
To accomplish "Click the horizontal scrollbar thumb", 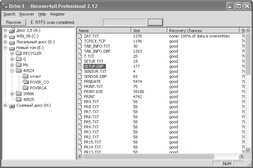I will [149, 156].
